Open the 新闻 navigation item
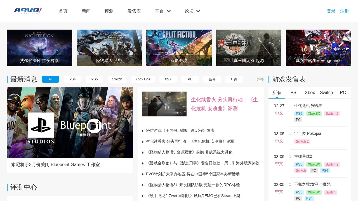358x201 pixels. click(x=86, y=11)
